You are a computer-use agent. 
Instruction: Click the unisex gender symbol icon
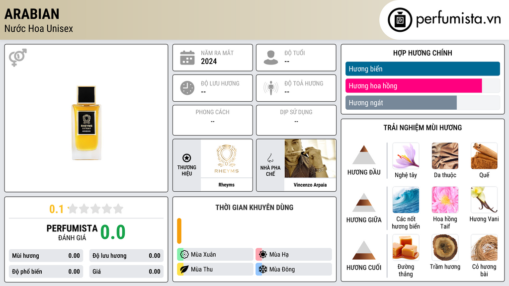18,58
